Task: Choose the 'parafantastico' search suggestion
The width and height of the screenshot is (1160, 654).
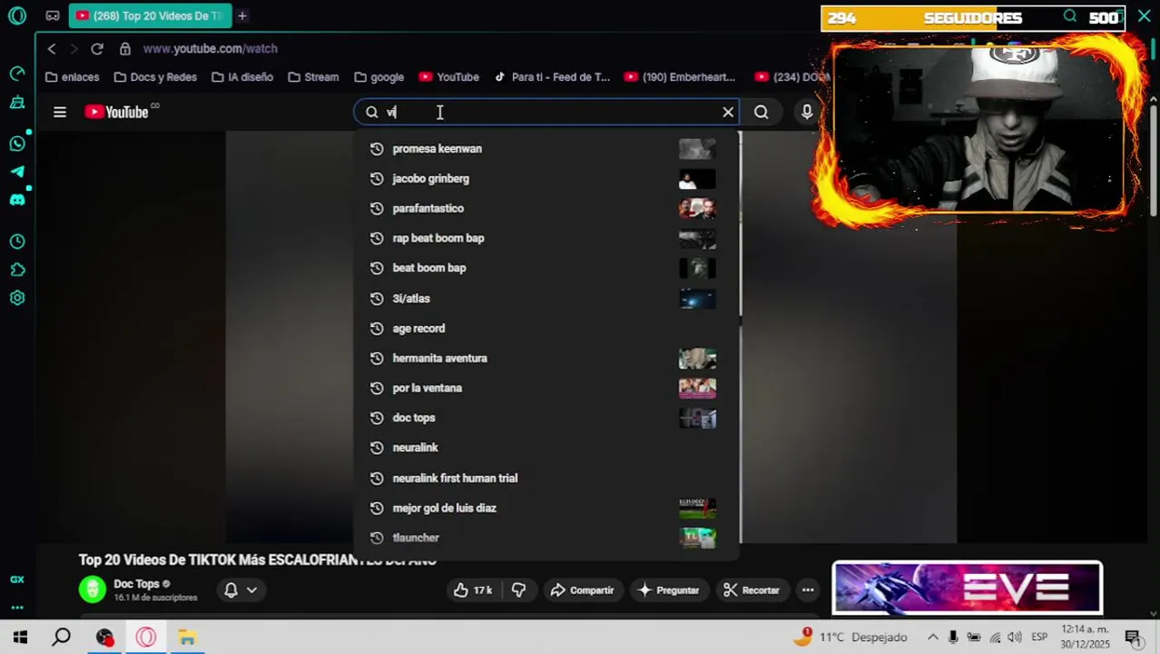Action: [546, 208]
